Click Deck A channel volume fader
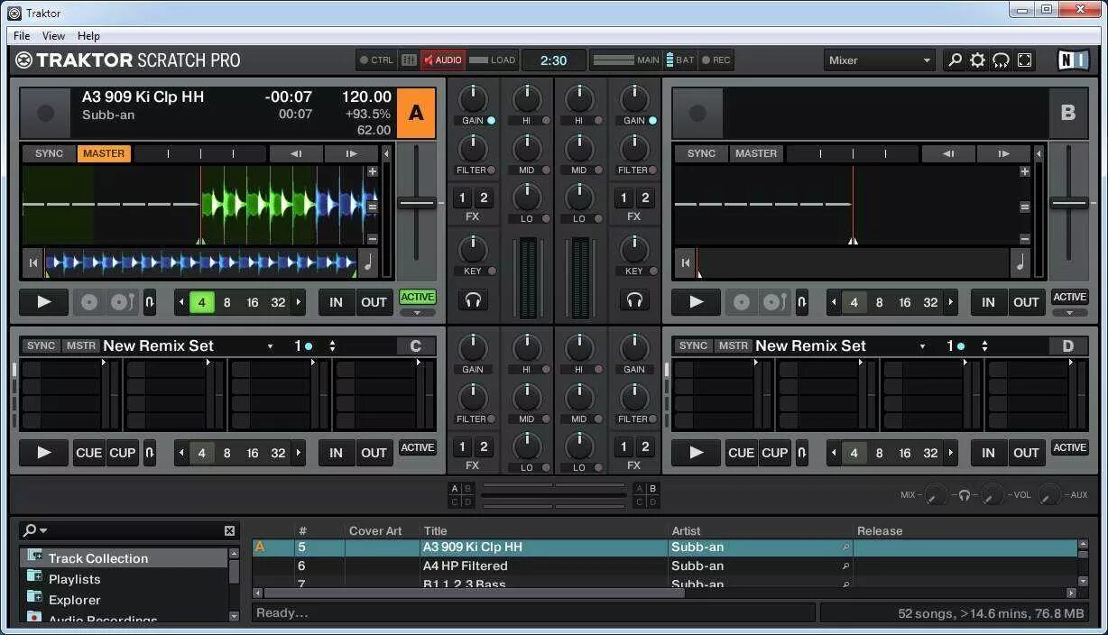 click(x=529, y=277)
